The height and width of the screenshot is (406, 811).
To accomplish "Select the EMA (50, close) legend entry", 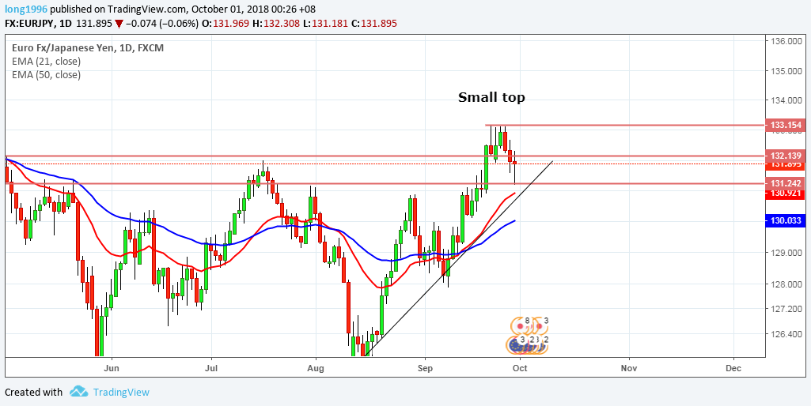I will click(46, 75).
